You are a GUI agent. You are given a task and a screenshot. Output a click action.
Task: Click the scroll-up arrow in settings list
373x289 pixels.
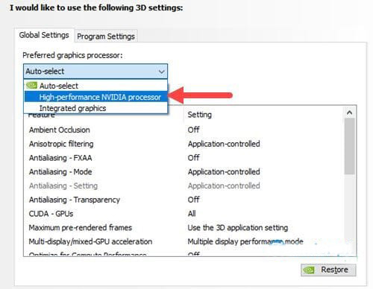pyautogui.click(x=349, y=113)
